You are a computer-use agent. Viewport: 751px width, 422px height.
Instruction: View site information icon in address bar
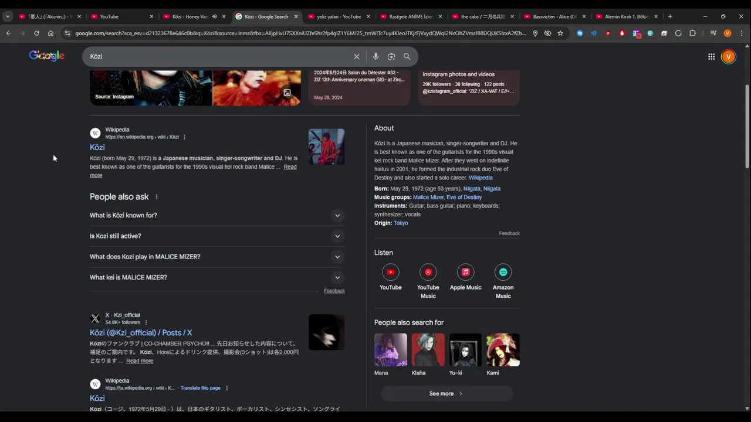coord(67,33)
